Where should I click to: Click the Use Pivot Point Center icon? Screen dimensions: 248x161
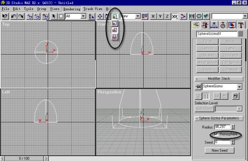(145, 16)
